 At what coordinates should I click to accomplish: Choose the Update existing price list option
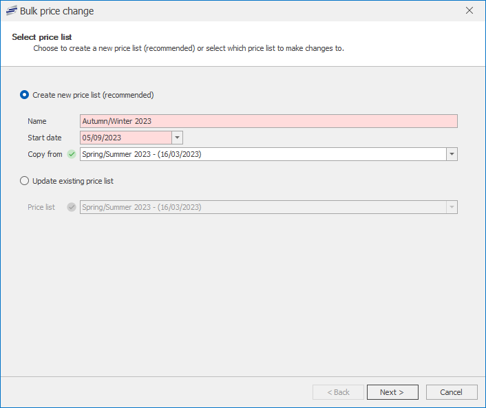click(x=25, y=181)
